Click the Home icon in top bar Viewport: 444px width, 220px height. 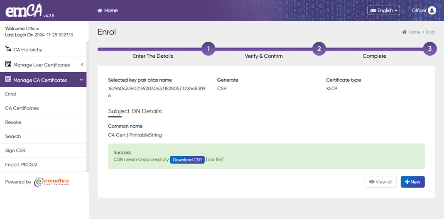click(100, 10)
